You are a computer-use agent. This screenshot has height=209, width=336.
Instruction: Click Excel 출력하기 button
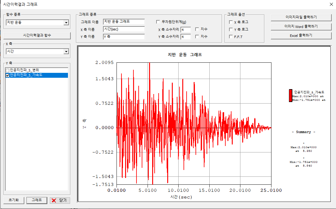coord(301,36)
